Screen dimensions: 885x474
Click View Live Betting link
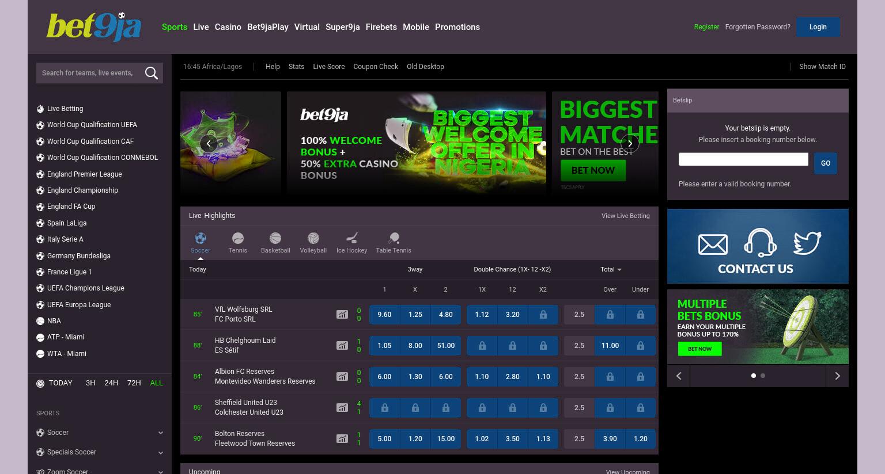[626, 216]
